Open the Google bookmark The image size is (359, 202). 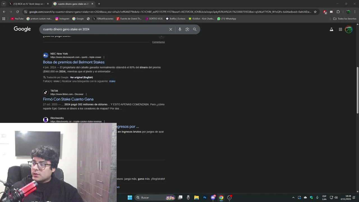(x=78, y=19)
